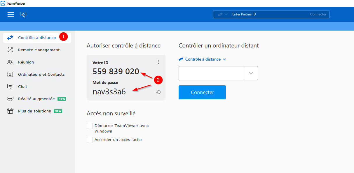Click the Ordinateurs et Contacts address book icon
The width and height of the screenshot is (354, 173).
pyautogui.click(x=10, y=74)
